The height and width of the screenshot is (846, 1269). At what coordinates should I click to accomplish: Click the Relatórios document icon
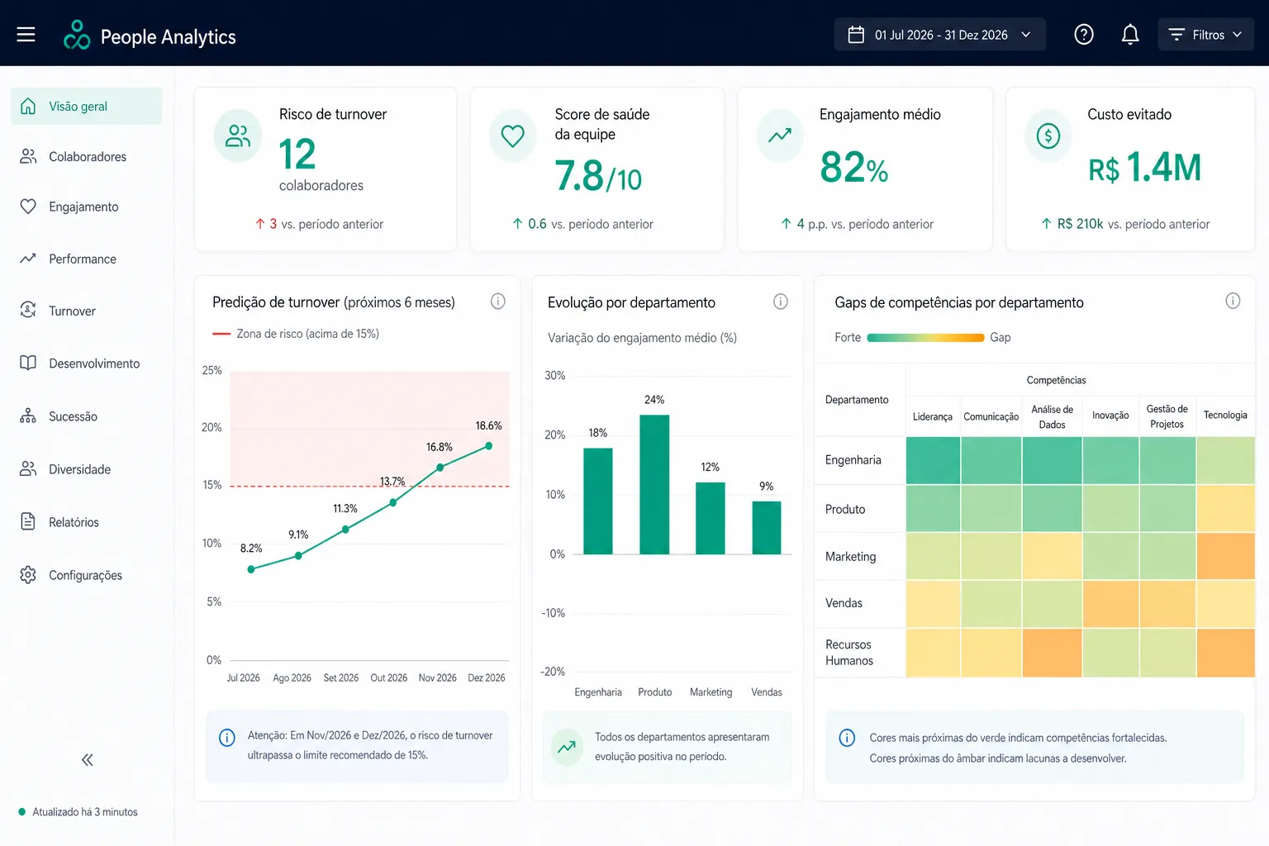tap(28, 521)
